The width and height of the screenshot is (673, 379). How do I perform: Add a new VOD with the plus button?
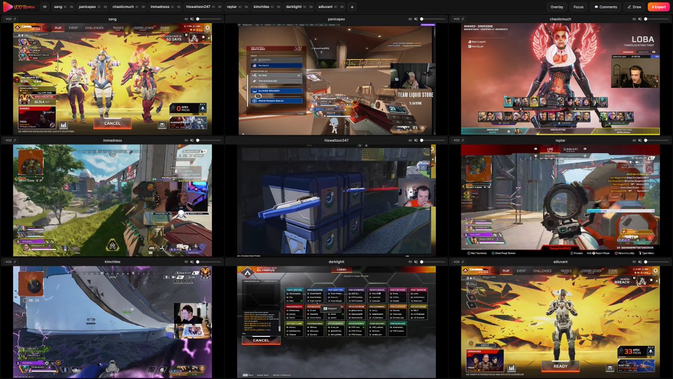tap(352, 7)
